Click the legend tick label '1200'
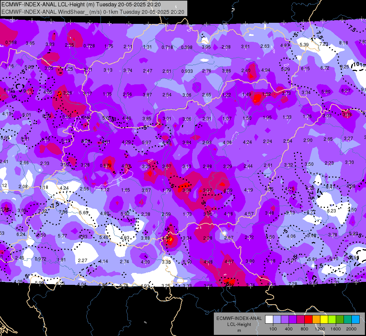 pyautogui.click(x=320, y=329)
